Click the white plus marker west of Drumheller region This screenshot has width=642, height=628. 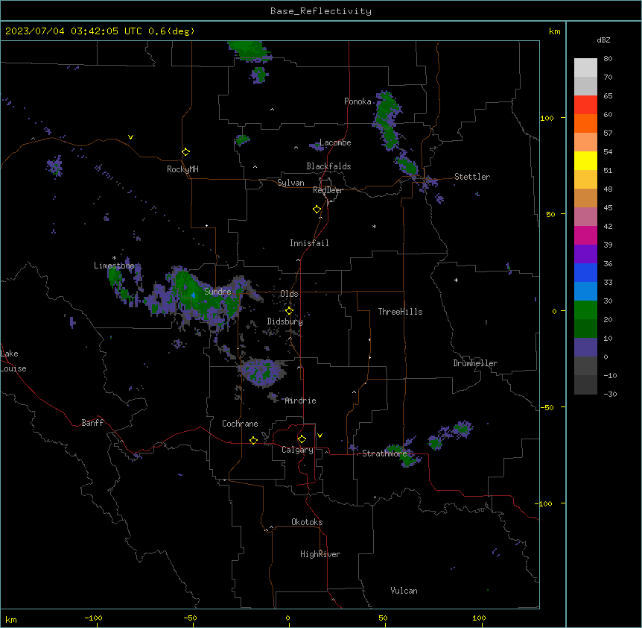click(456, 280)
